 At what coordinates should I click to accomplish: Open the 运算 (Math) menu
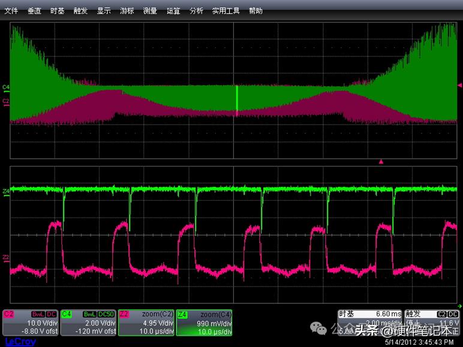(x=173, y=11)
